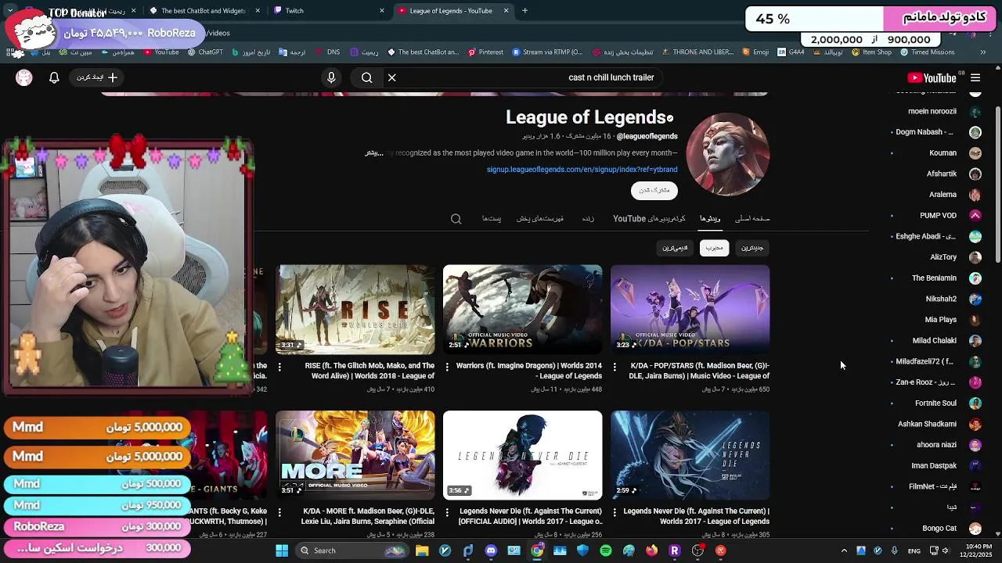
Task: Open File Explorer from the taskbar
Action: click(x=422, y=550)
